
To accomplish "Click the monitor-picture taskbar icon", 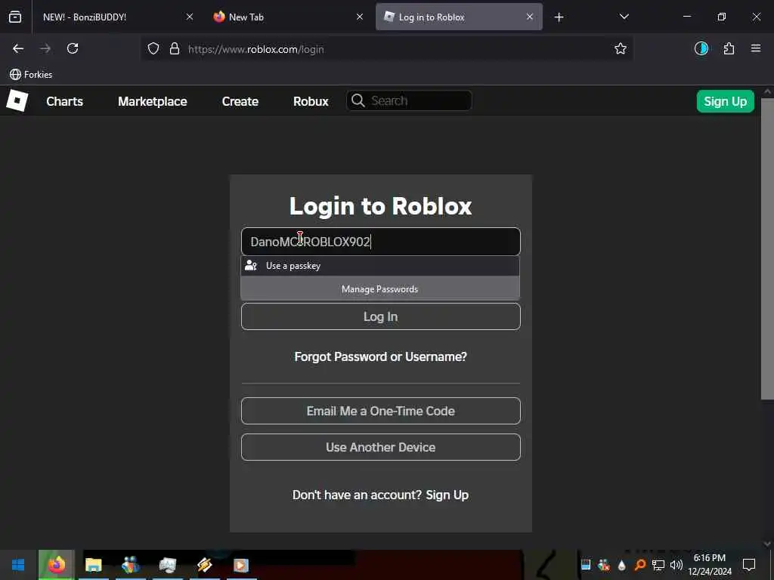I will click(168, 565).
